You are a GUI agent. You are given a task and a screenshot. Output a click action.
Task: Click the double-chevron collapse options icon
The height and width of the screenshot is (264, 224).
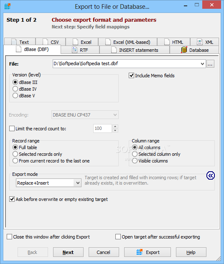(211, 175)
